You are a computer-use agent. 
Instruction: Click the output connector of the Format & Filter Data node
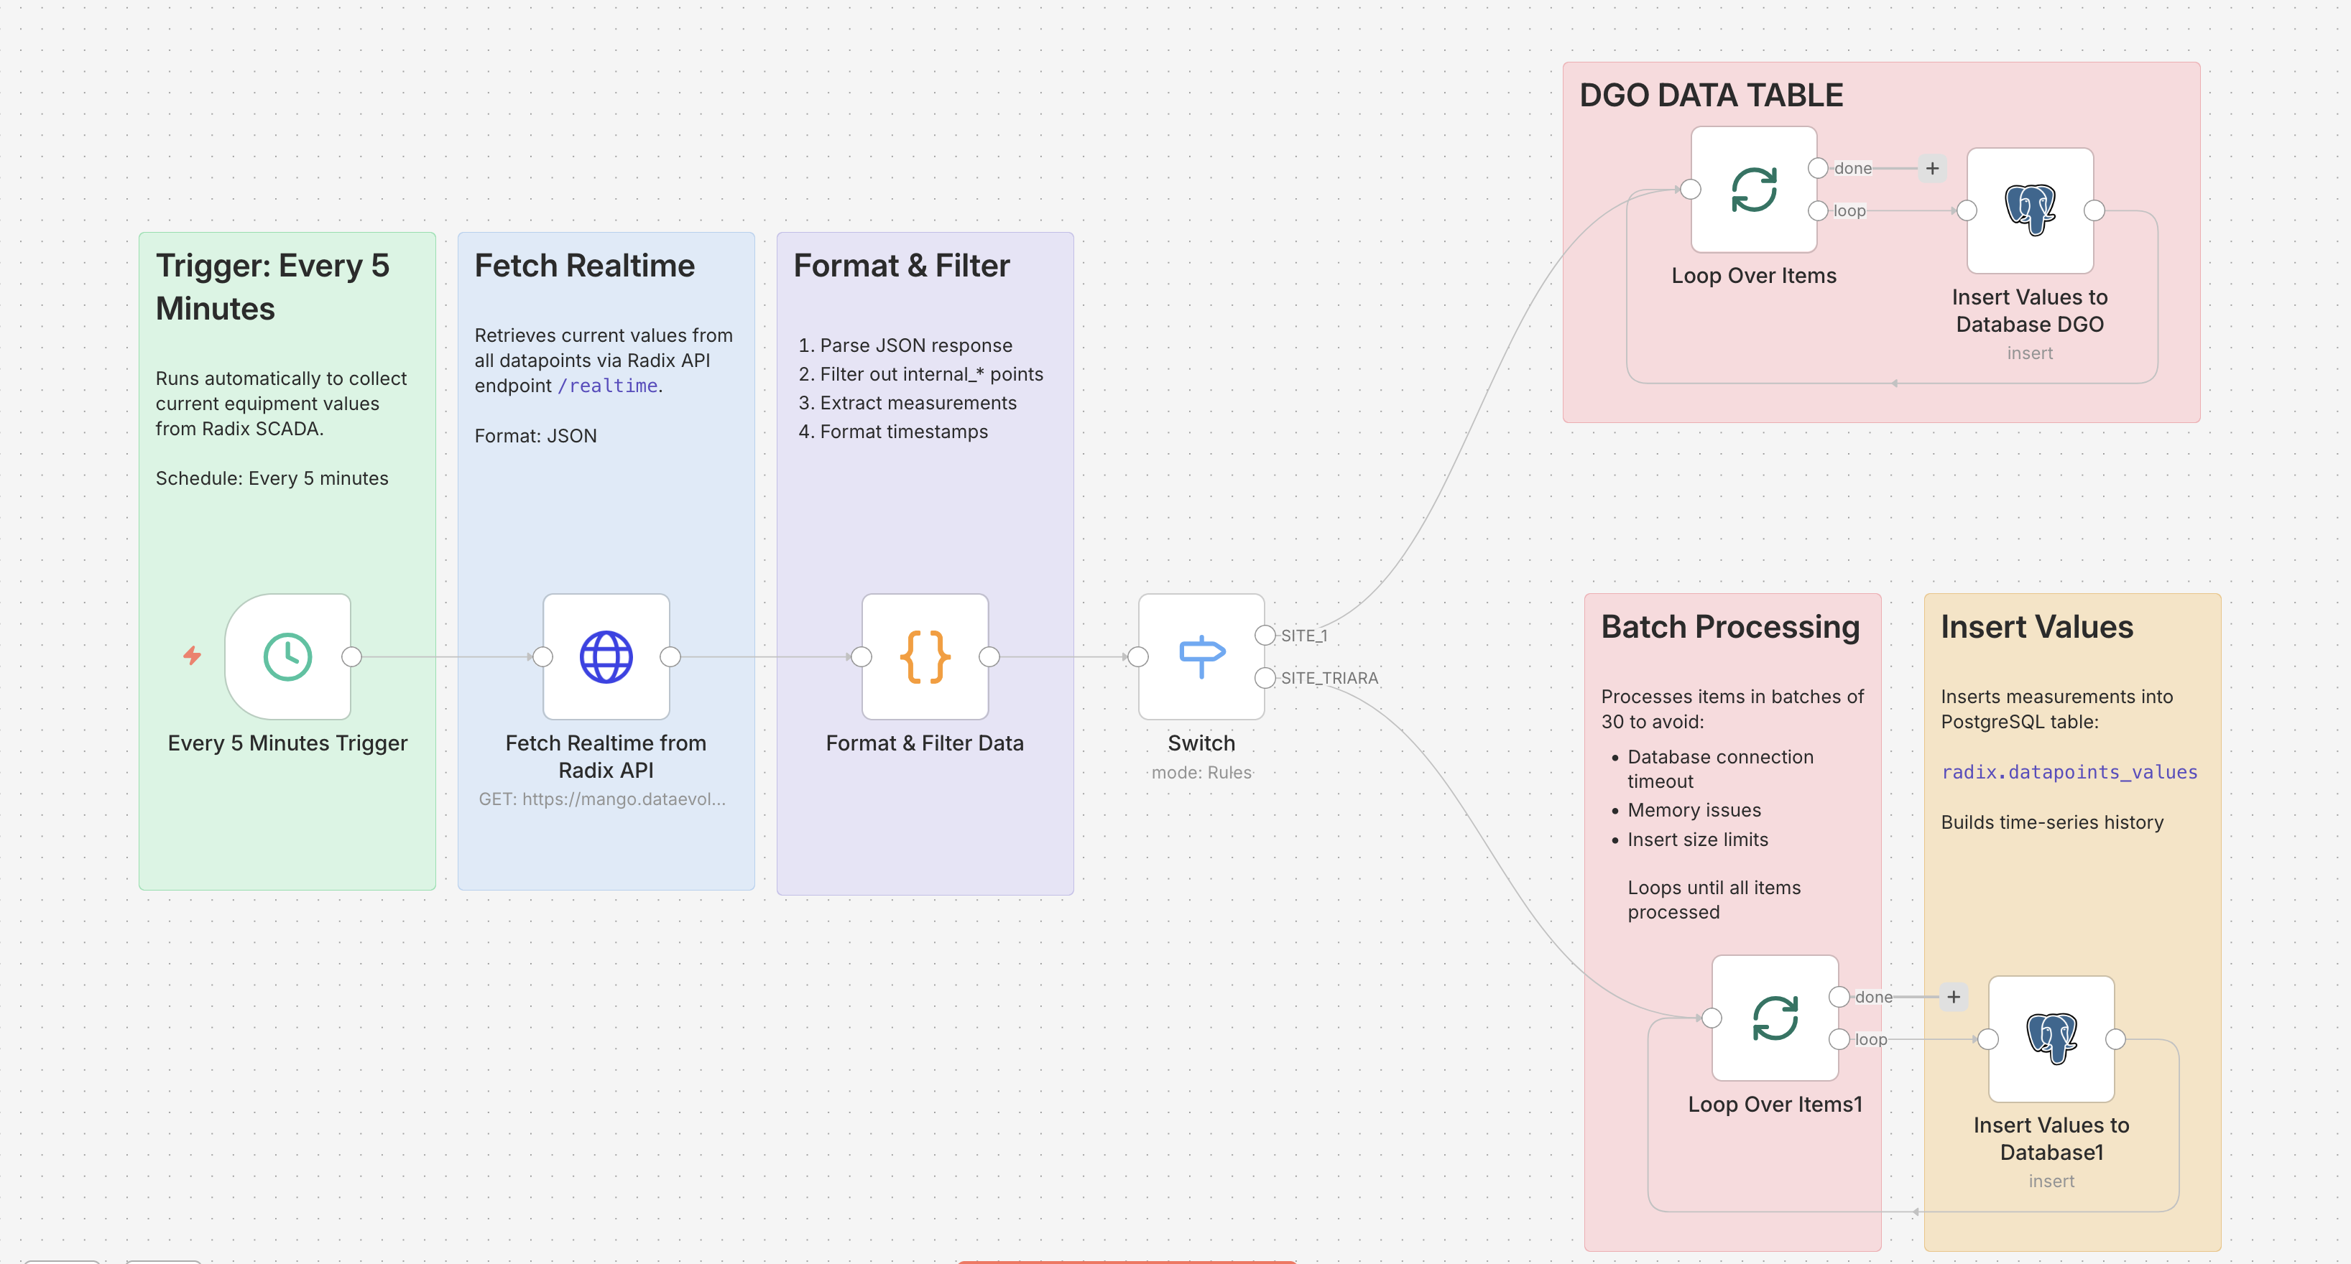[989, 656]
